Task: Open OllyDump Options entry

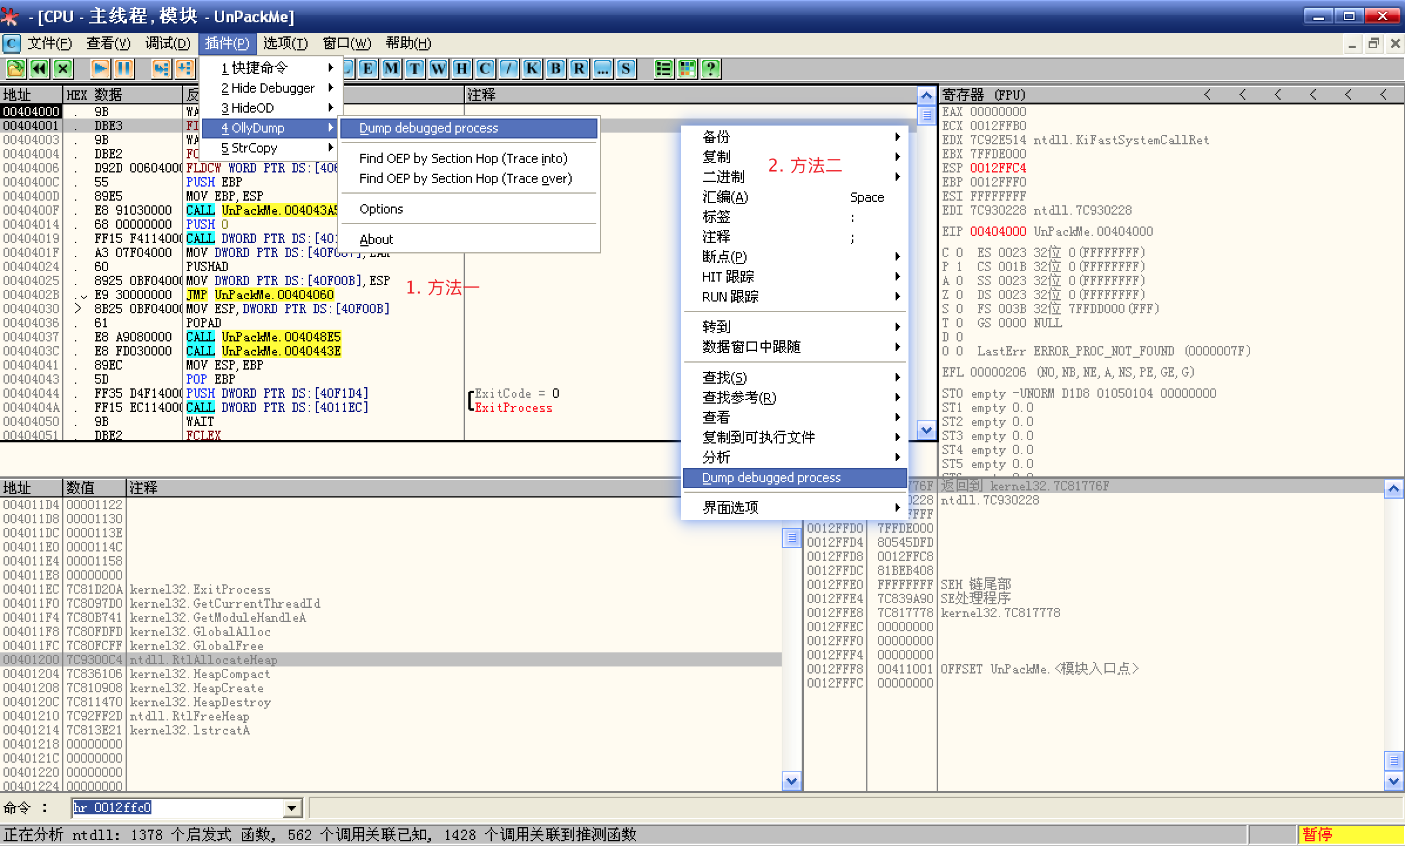Action: pyautogui.click(x=381, y=209)
